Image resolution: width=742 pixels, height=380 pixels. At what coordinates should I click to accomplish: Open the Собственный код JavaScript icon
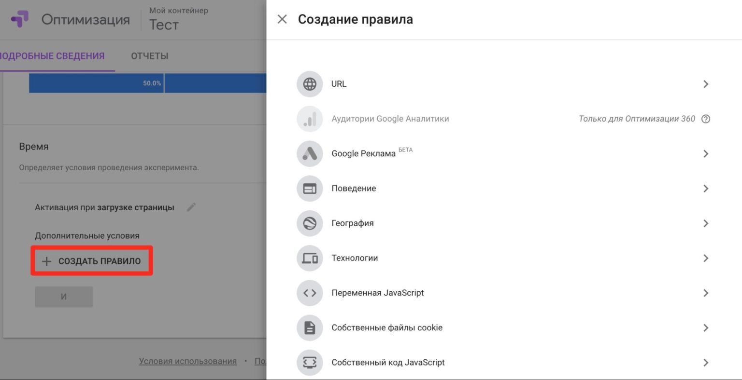310,362
